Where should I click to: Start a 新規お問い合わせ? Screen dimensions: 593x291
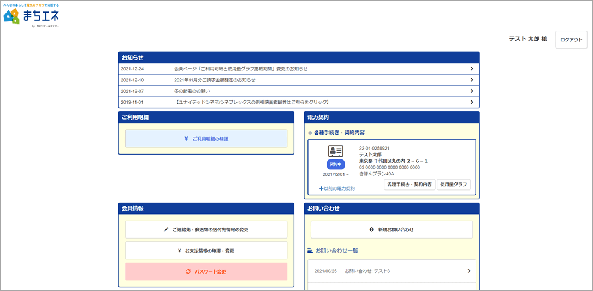[x=392, y=229]
